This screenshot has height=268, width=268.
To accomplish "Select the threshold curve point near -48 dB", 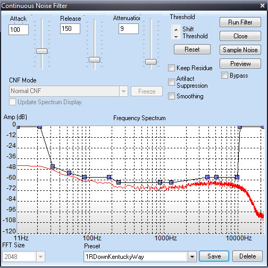I will (x=53, y=166).
